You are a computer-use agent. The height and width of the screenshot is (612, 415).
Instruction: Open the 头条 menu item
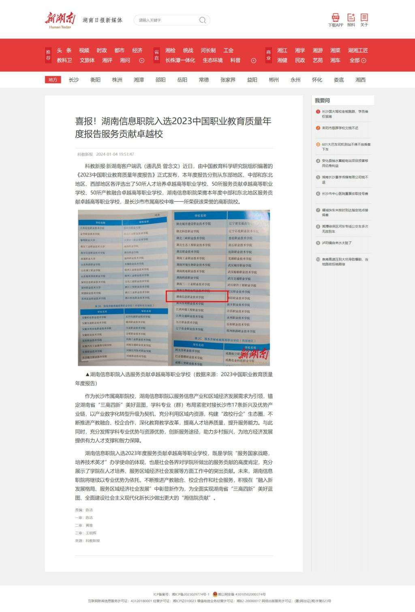tap(64, 50)
